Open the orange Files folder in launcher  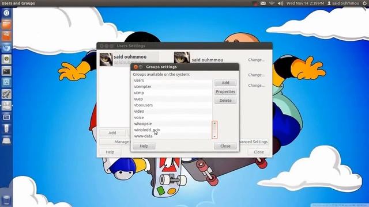click(6, 25)
